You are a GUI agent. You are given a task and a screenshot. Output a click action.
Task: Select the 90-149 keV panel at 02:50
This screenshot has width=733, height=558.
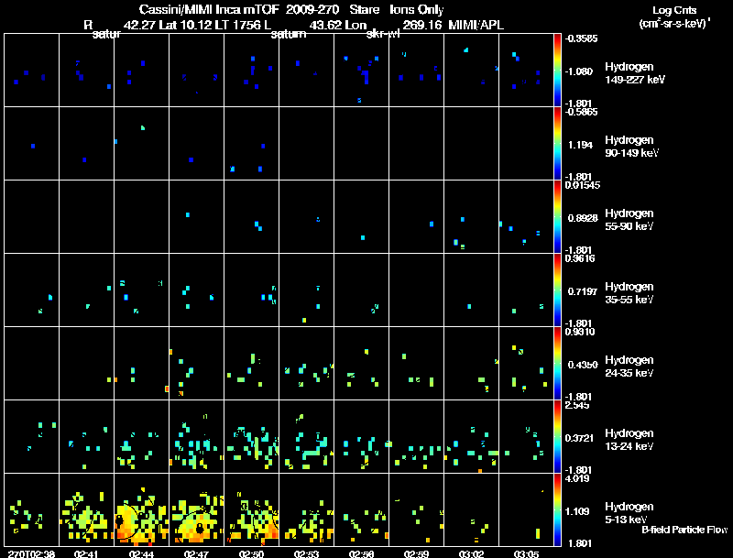[x=251, y=143]
